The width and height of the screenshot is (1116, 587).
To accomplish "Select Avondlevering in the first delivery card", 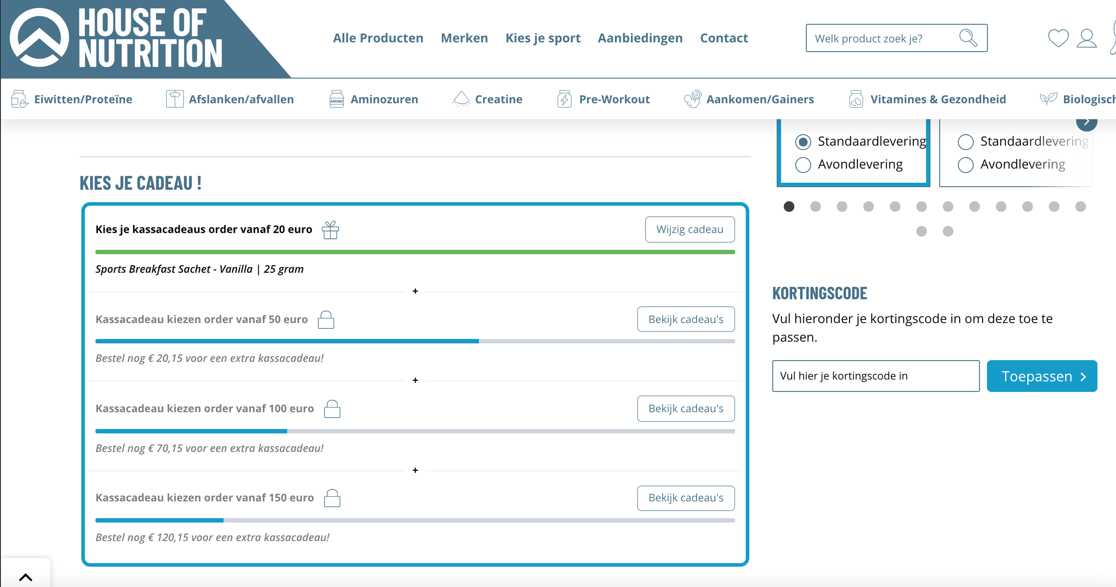I will 803,165.
